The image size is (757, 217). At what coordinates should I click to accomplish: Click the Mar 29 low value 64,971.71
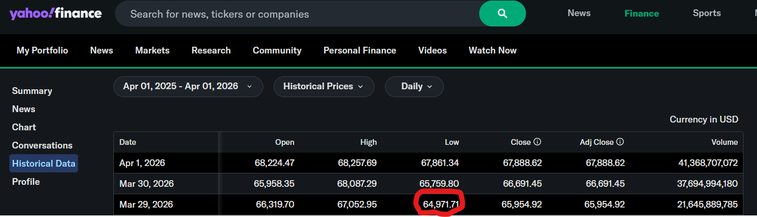[x=441, y=205]
